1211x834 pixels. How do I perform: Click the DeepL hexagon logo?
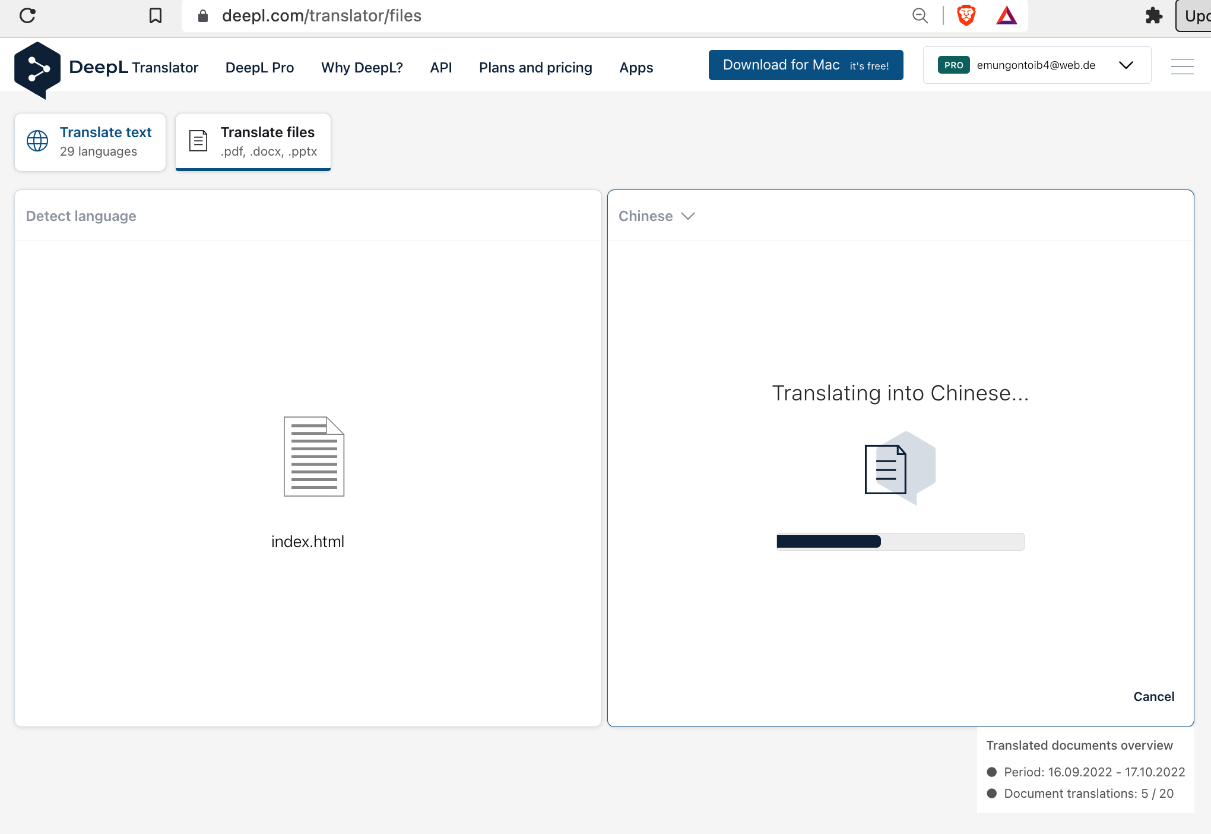[37, 69]
